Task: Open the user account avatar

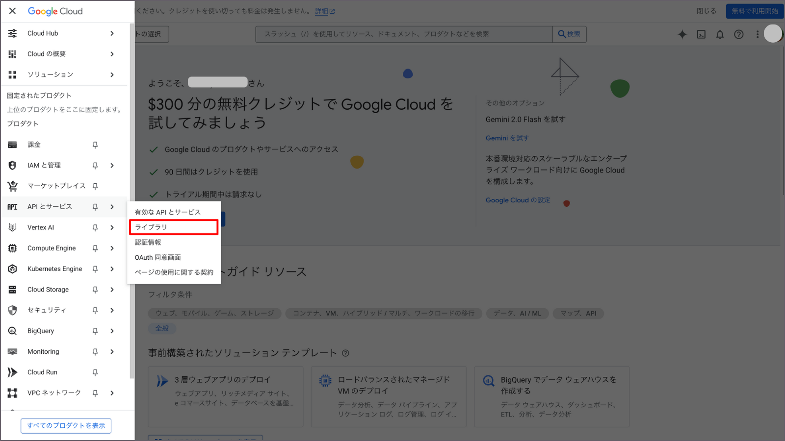Action: [x=773, y=33]
